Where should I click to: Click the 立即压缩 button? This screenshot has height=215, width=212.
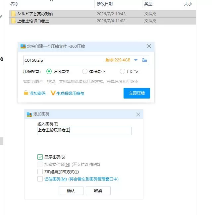pos(137,93)
